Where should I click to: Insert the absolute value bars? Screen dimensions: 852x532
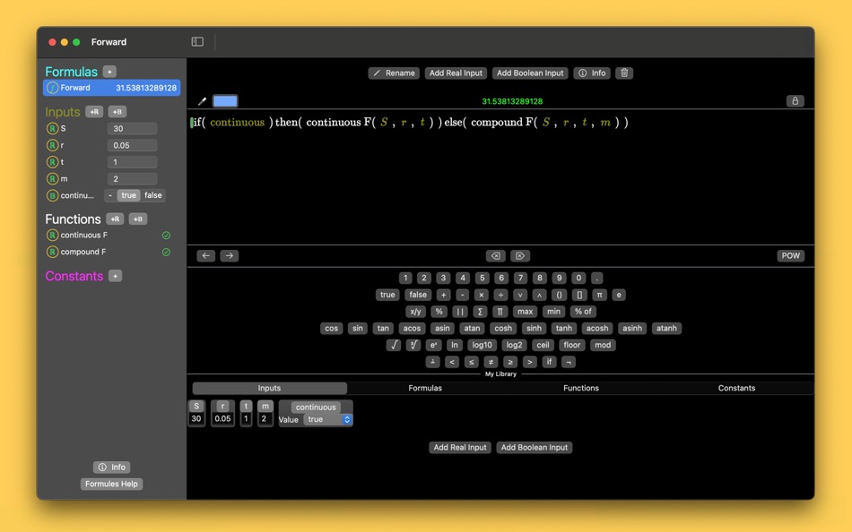click(x=460, y=312)
